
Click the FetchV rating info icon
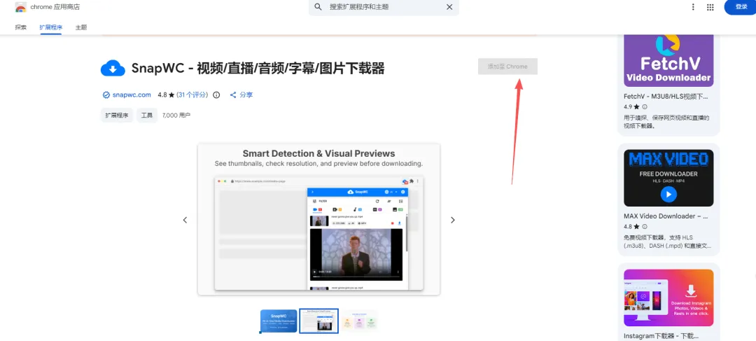(645, 106)
